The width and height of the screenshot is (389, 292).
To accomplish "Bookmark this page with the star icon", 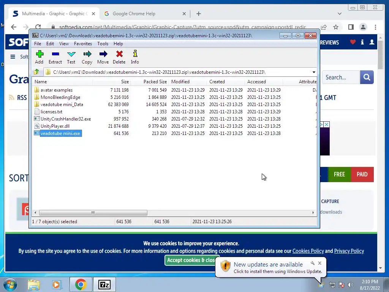I will 336,27.
